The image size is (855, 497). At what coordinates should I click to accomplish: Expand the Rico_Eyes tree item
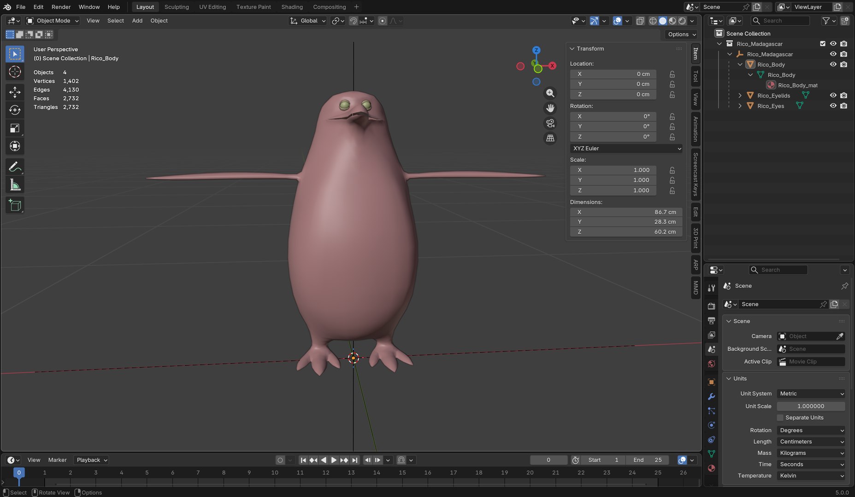740,106
